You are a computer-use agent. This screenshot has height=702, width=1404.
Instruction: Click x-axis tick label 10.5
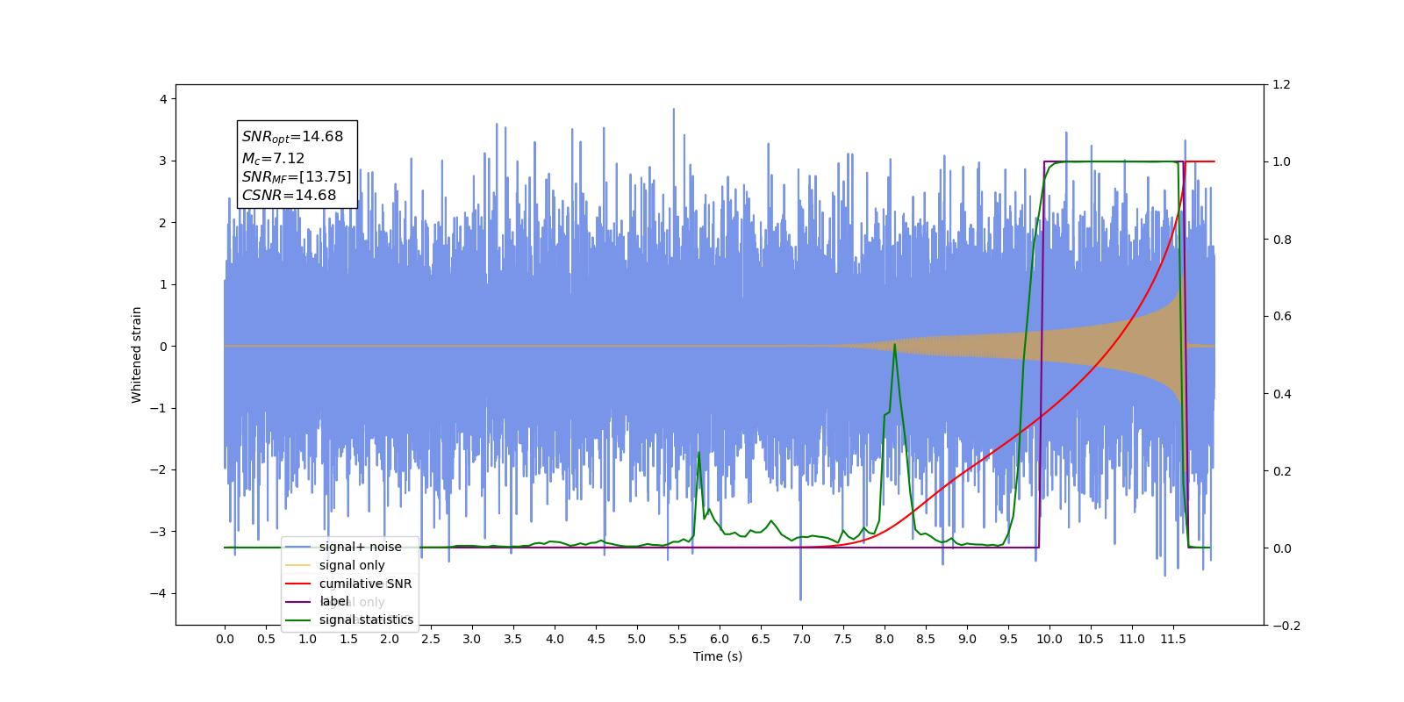[1091, 639]
